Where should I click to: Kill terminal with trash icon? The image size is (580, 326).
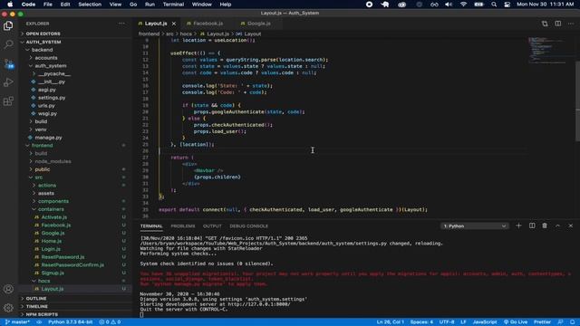pos(545,225)
